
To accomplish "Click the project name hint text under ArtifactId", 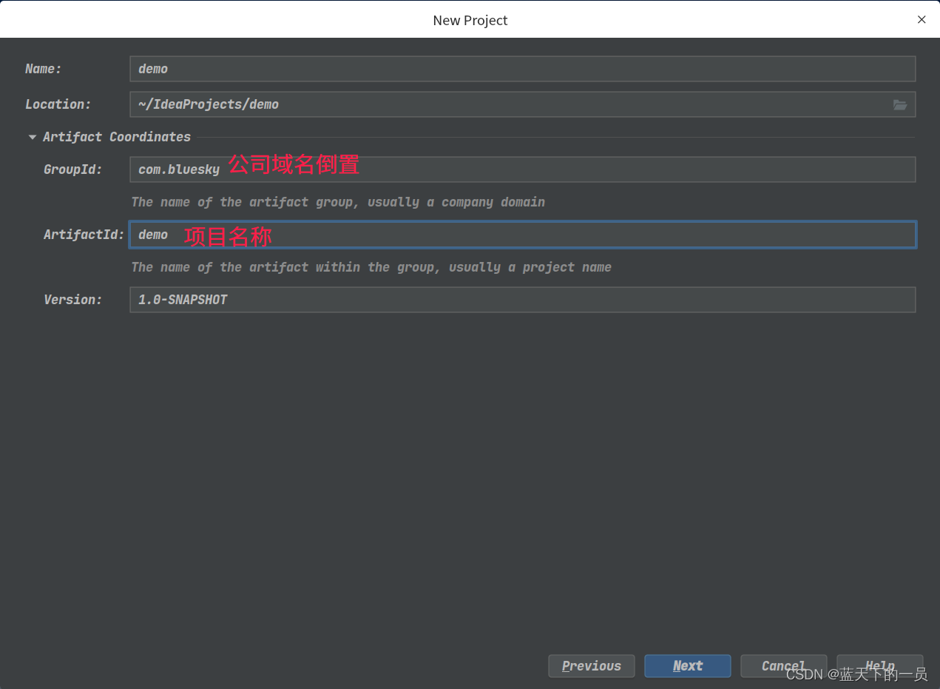I will [x=373, y=267].
